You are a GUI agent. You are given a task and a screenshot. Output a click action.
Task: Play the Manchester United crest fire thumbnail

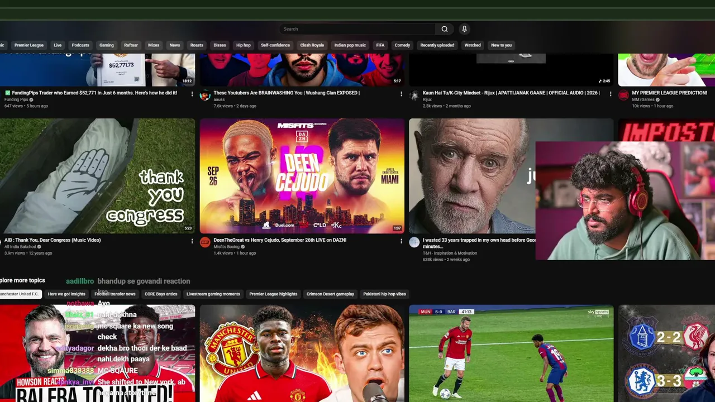pyautogui.click(x=302, y=353)
